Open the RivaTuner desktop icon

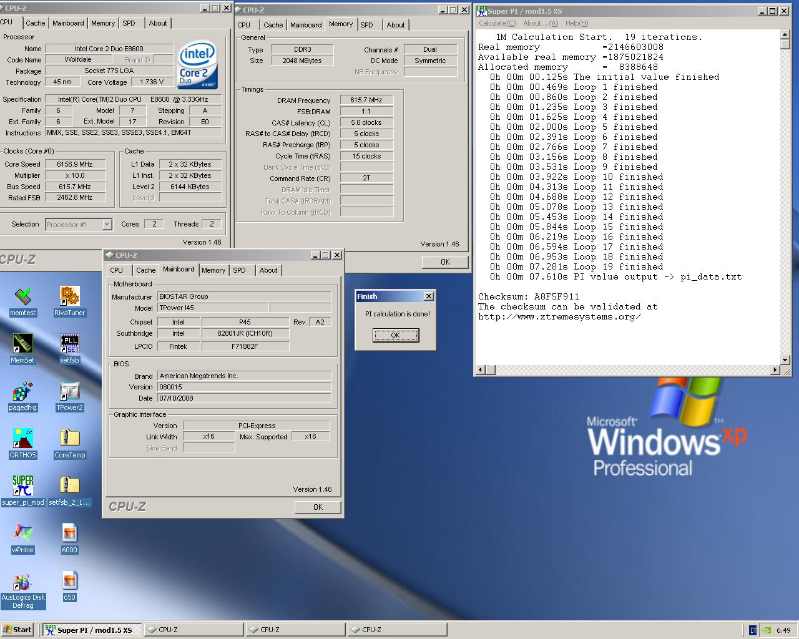point(70,301)
